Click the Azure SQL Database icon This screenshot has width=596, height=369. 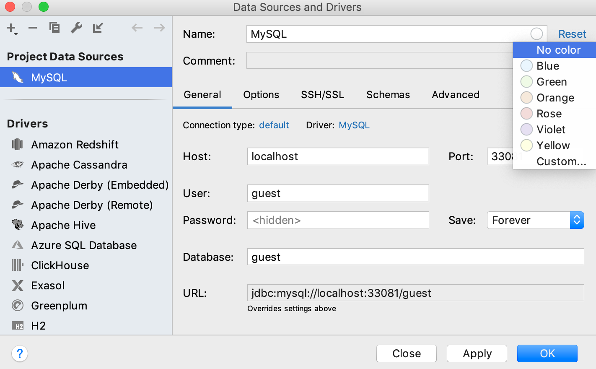click(18, 245)
